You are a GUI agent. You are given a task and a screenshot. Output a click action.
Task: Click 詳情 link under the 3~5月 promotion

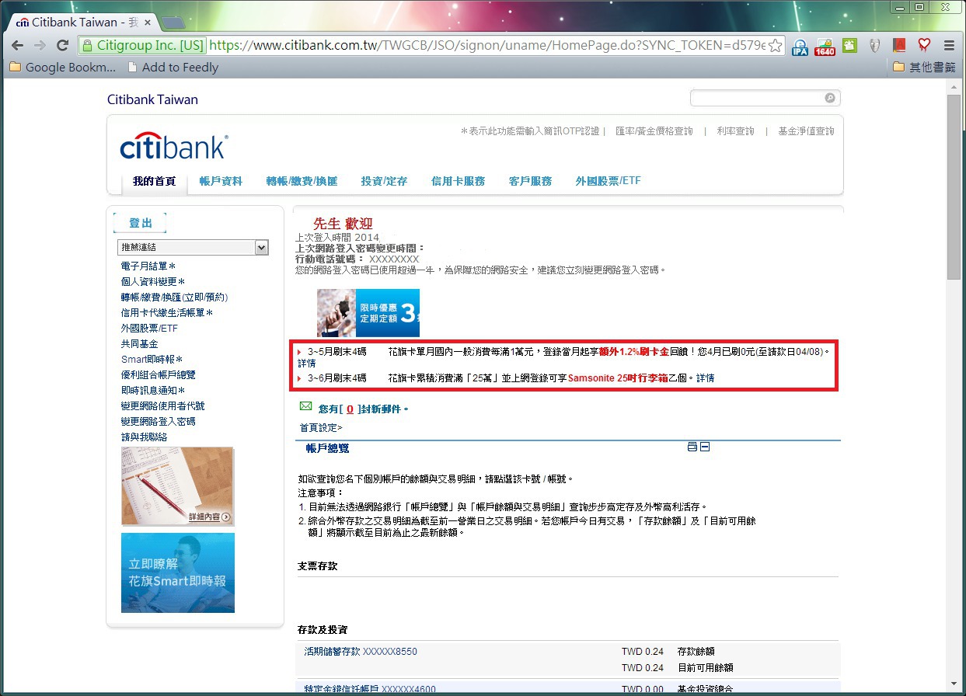click(306, 363)
